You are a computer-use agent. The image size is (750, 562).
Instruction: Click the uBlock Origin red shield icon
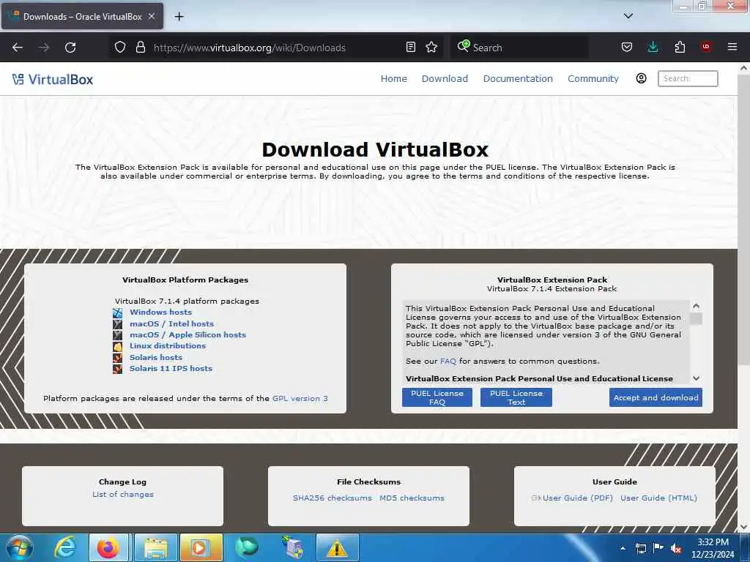click(706, 47)
